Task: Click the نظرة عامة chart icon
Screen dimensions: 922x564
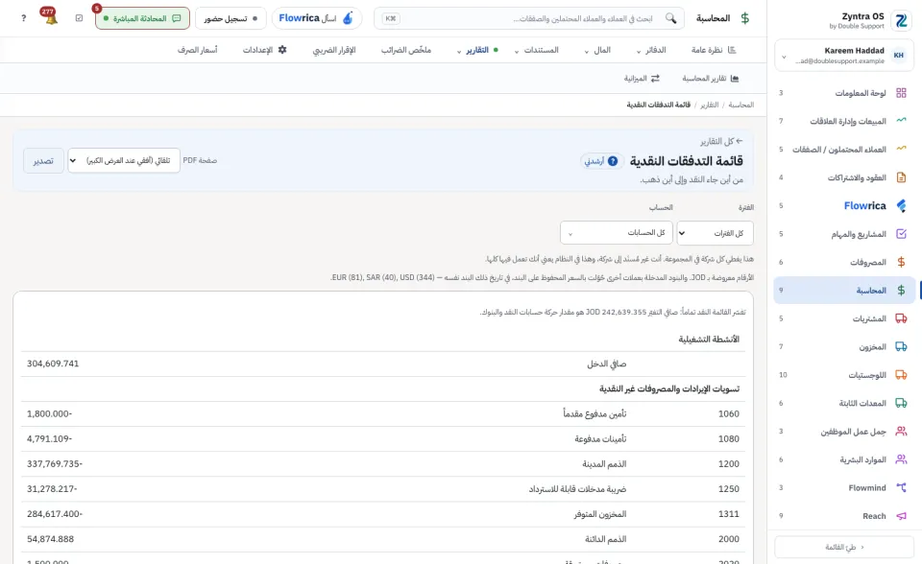Action: point(732,50)
